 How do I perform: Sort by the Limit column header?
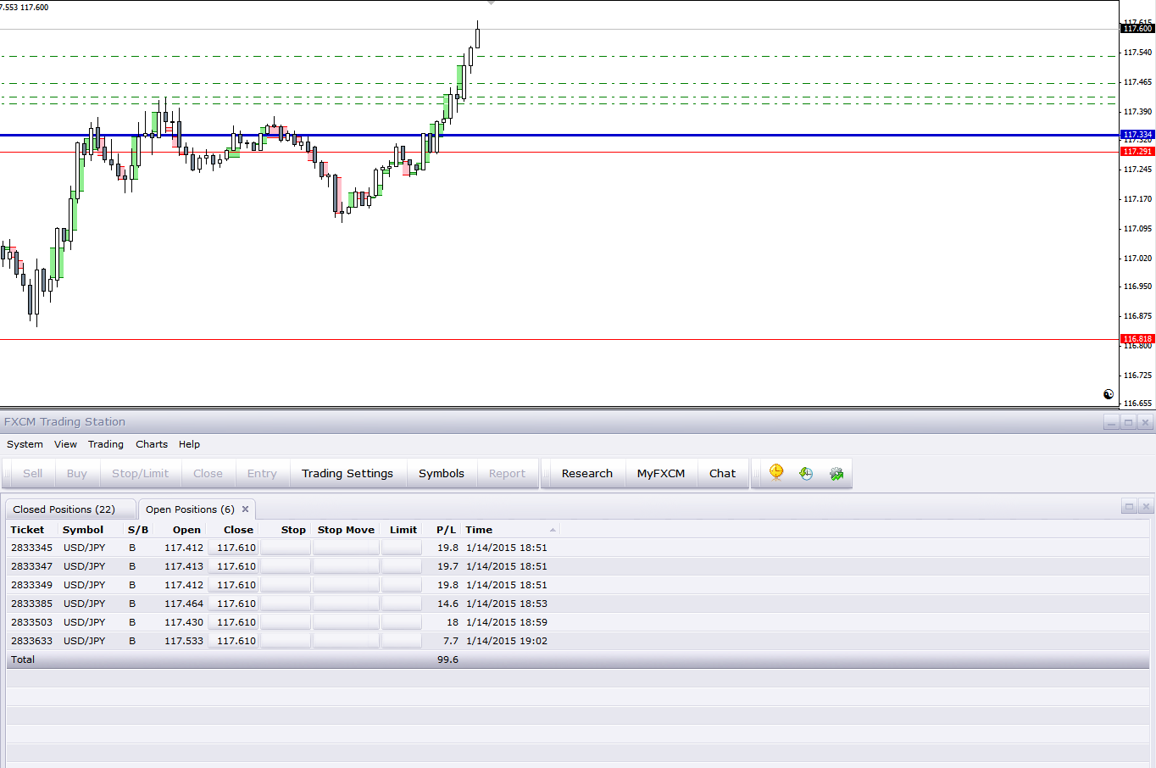403,530
